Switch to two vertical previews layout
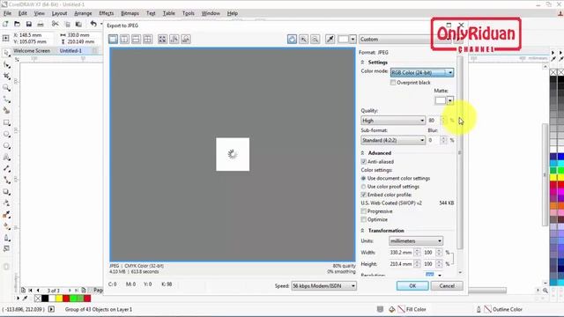564x317 pixels. coord(124,39)
